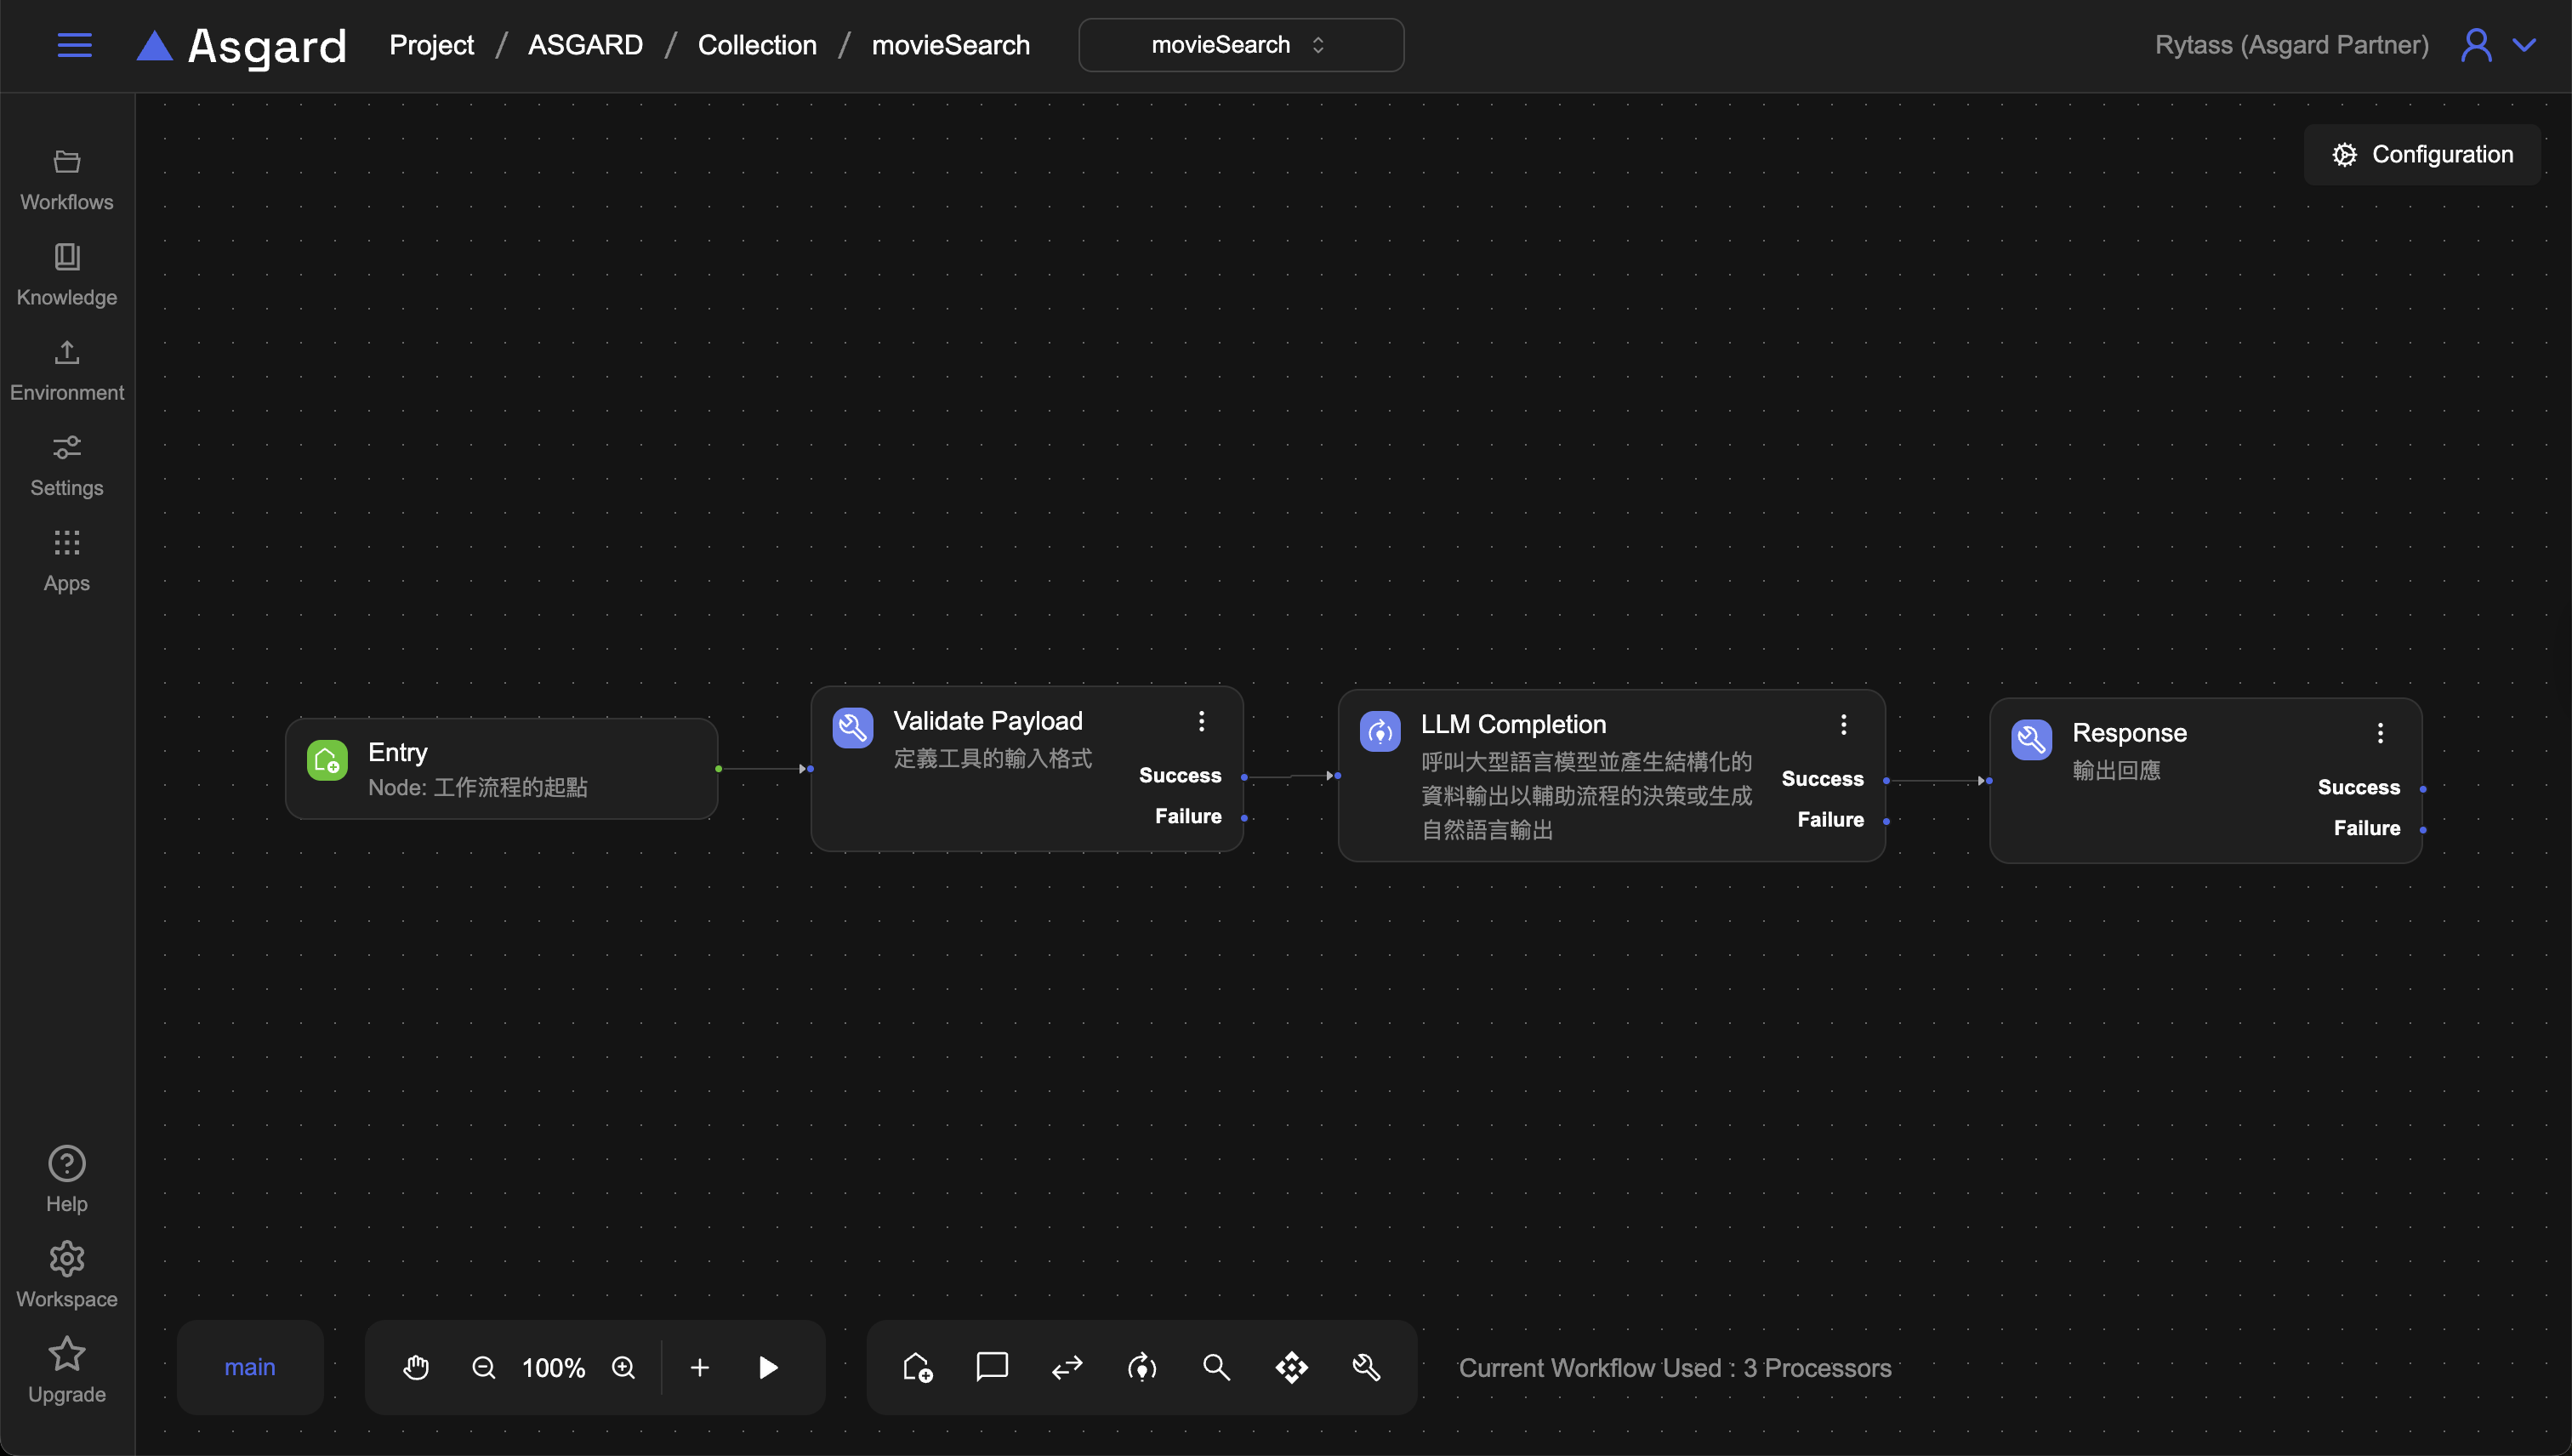
Task: Click the wrench tool icon in toolbar
Action: click(x=1366, y=1367)
